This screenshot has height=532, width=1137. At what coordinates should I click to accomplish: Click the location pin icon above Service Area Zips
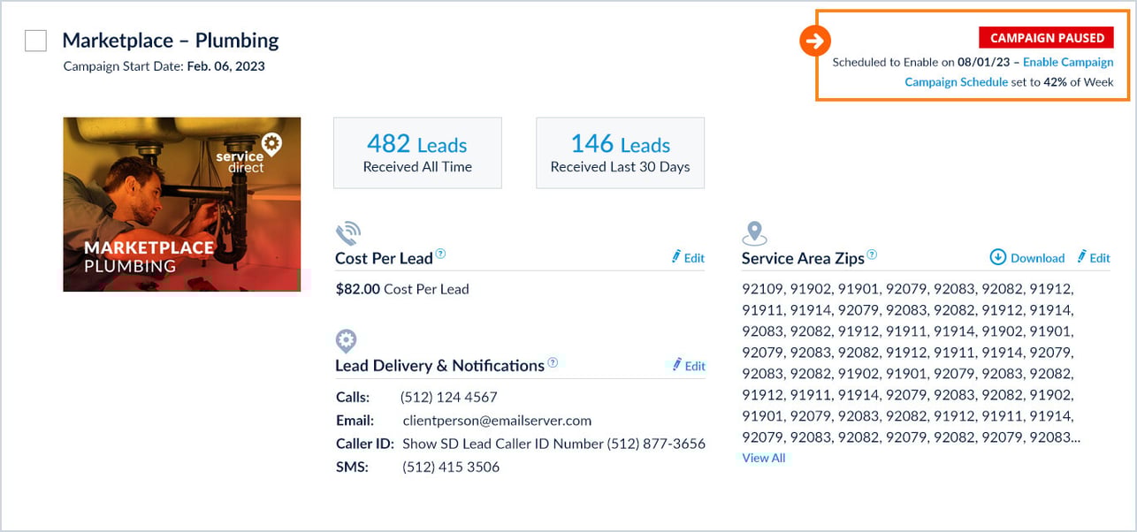[754, 234]
